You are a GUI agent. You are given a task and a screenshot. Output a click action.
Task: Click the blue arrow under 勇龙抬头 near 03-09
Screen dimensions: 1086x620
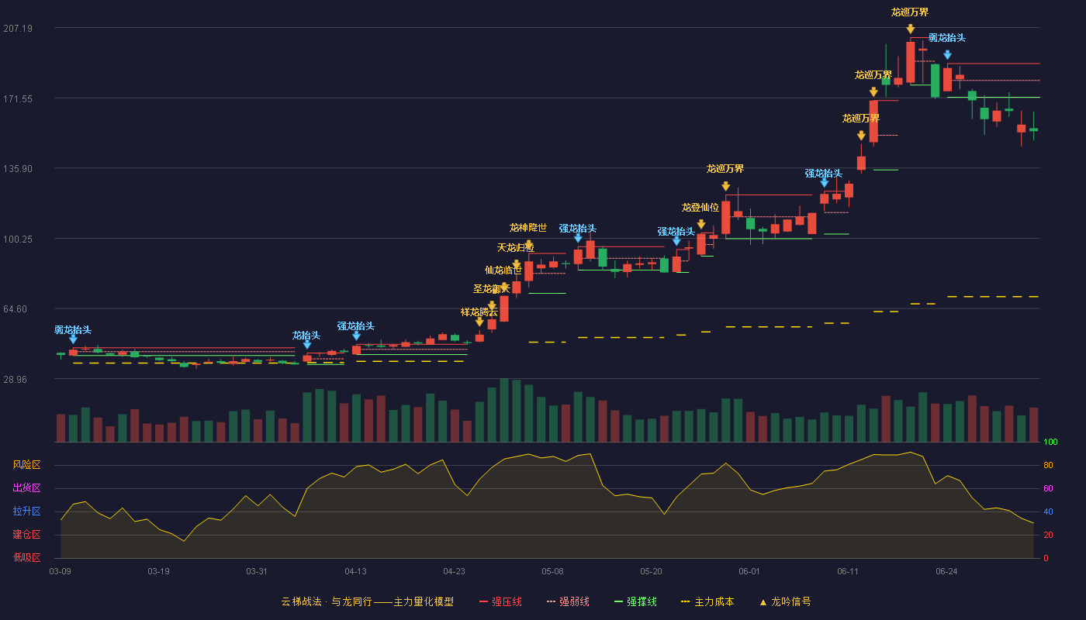tap(73, 339)
